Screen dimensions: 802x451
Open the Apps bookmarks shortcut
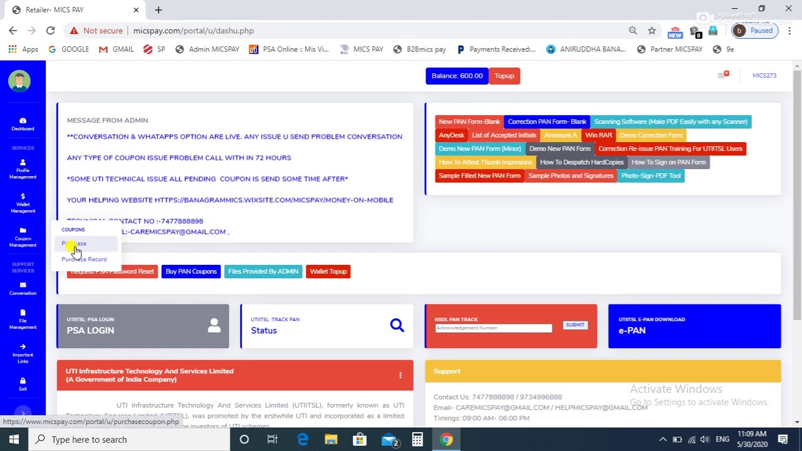point(23,49)
